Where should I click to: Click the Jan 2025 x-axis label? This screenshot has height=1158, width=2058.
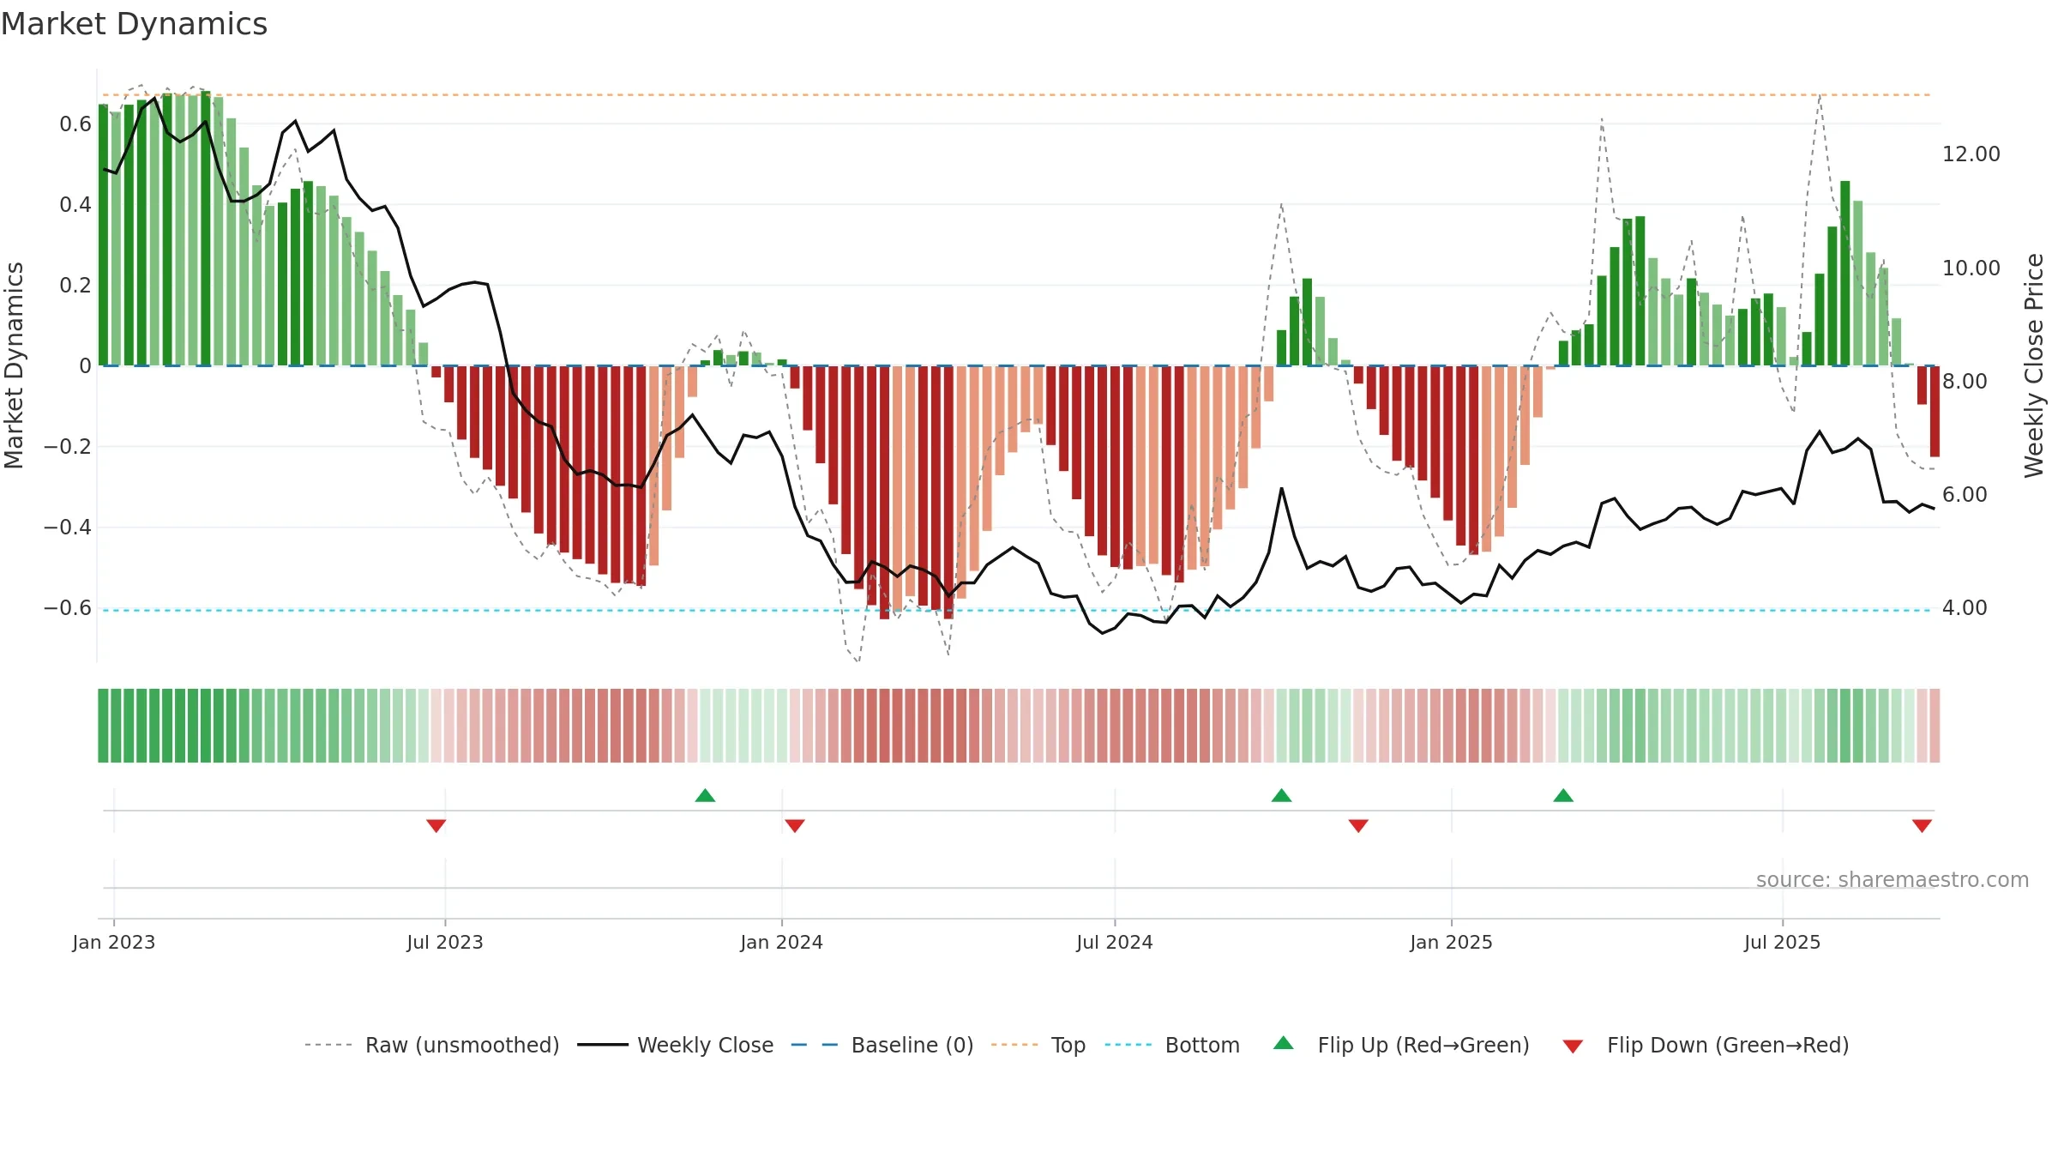[x=1452, y=942]
